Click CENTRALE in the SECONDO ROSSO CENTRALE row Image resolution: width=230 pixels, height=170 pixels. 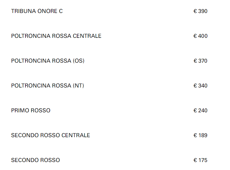point(76,136)
